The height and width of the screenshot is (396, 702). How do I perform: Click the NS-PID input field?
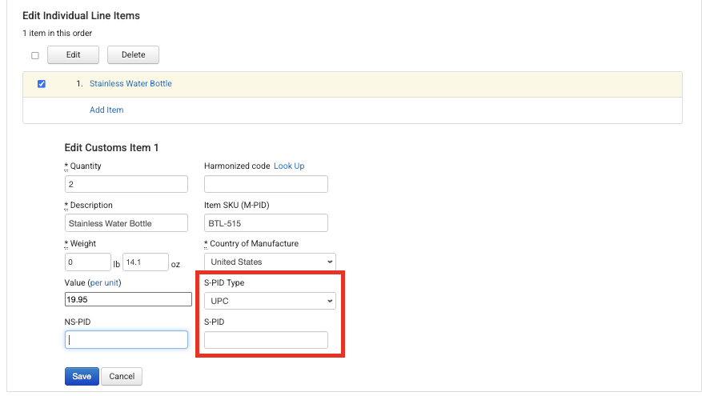[x=126, y=340]
